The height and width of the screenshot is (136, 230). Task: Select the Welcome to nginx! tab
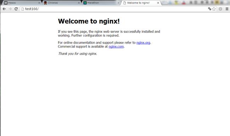click(x=141, y=3)
